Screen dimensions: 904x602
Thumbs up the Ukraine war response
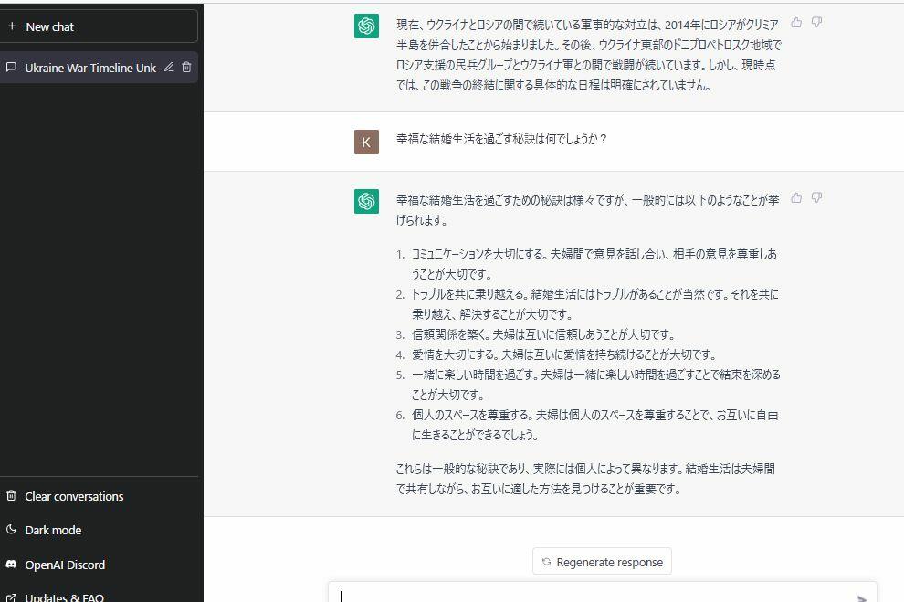tap(796, 22)
